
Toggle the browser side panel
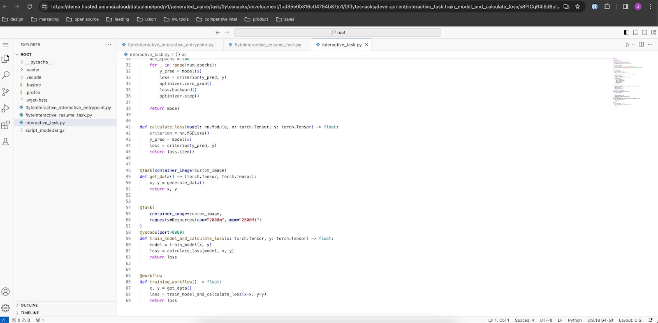626,7
